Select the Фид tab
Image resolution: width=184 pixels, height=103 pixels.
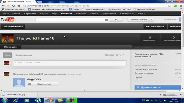[x=7, y=55]
